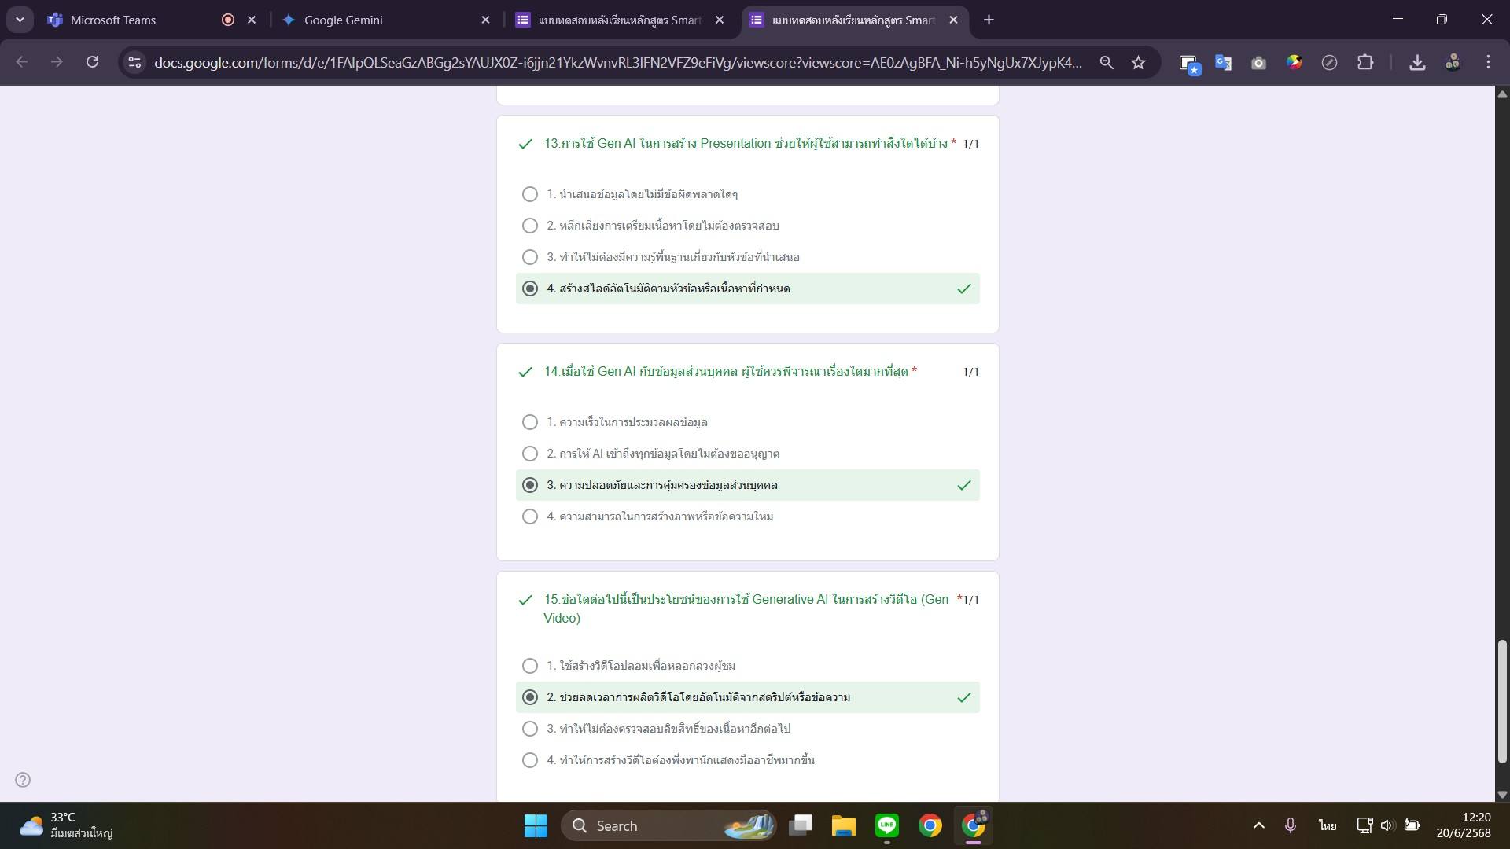Click the zoom magnifier icon in address bar
The height and width of the screenshot is (849, 1510).
coord(1107,63)
